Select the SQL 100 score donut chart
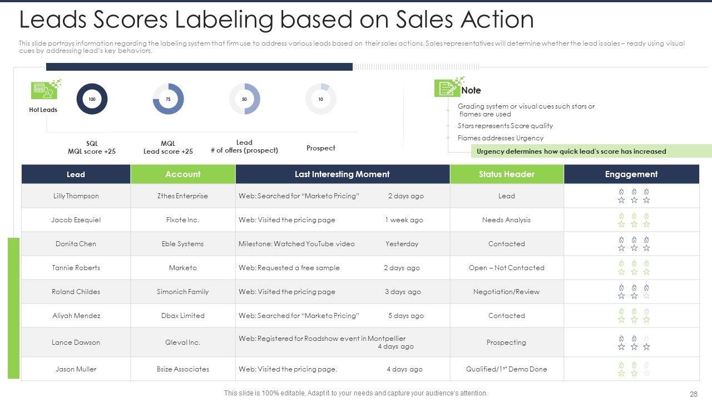 click(x=92, y=99)
